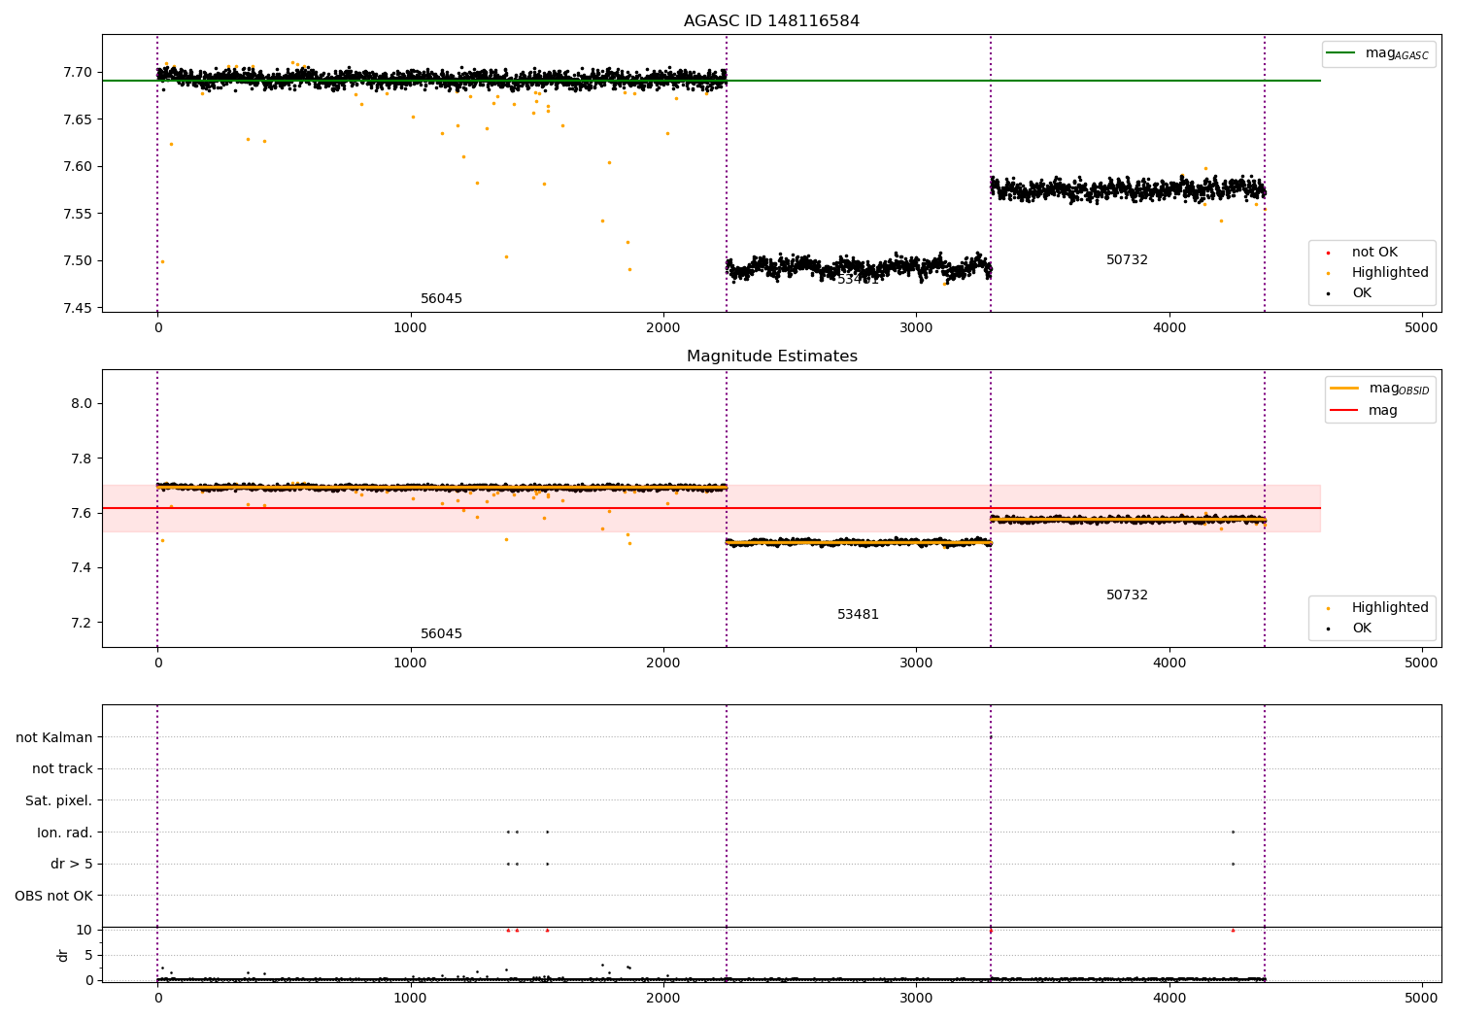
Task: Click the '7.2' y-axis tick in middle plot
Action: 84,623
